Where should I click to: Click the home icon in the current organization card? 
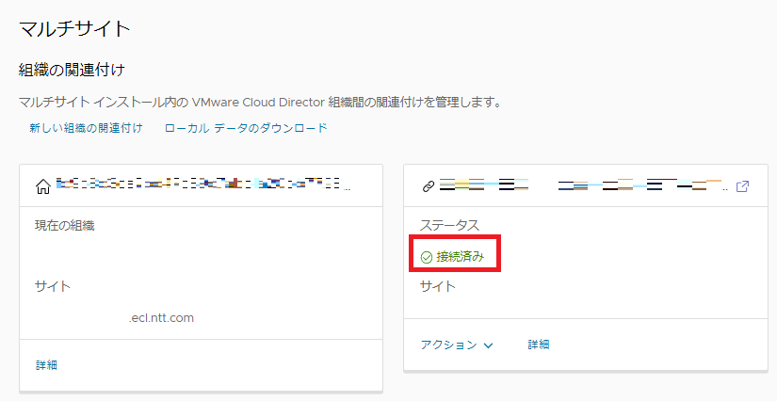coord(42,187)
